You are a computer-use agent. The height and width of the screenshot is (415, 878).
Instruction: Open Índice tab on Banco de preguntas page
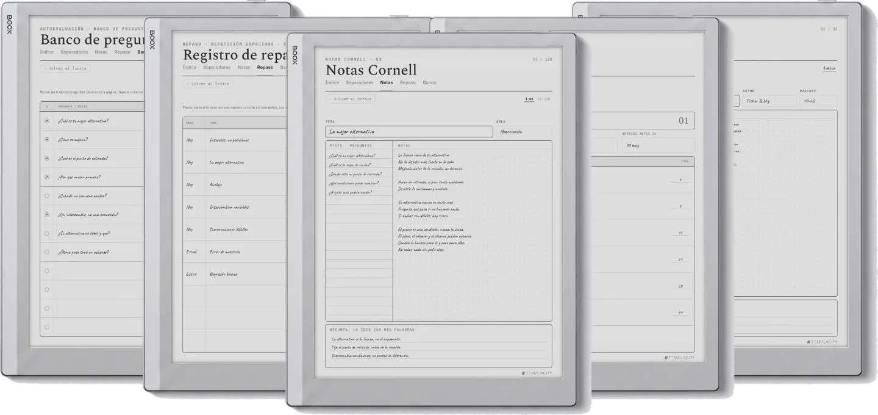pyautogui.click(x=47, y=52)
